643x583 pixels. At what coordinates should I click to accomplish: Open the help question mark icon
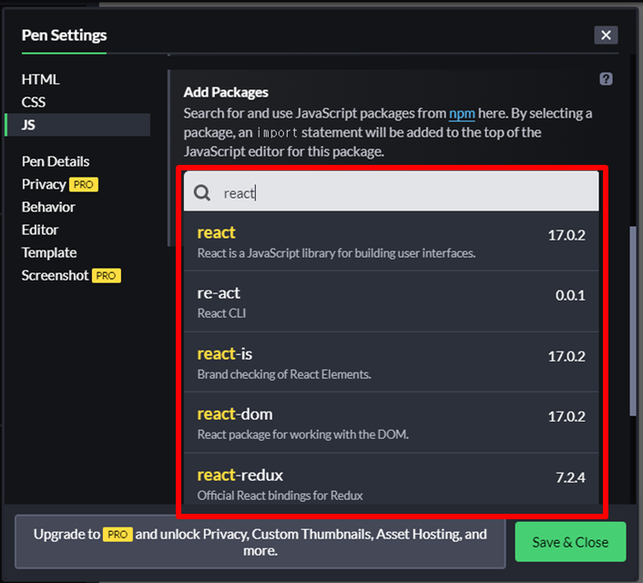click(606, 78)
